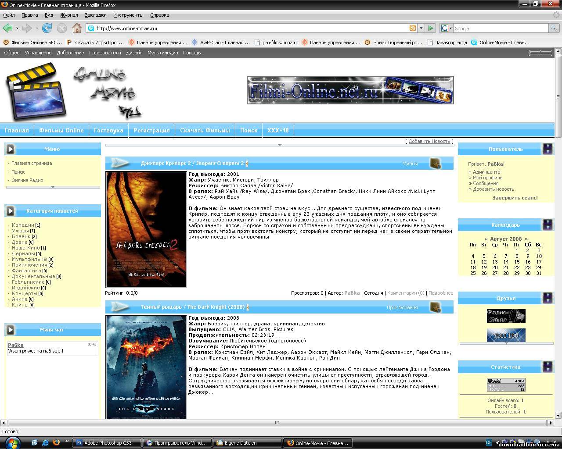Open the Ужасы category link
Viewport: 562px width, 449px height.
point(20,231)
